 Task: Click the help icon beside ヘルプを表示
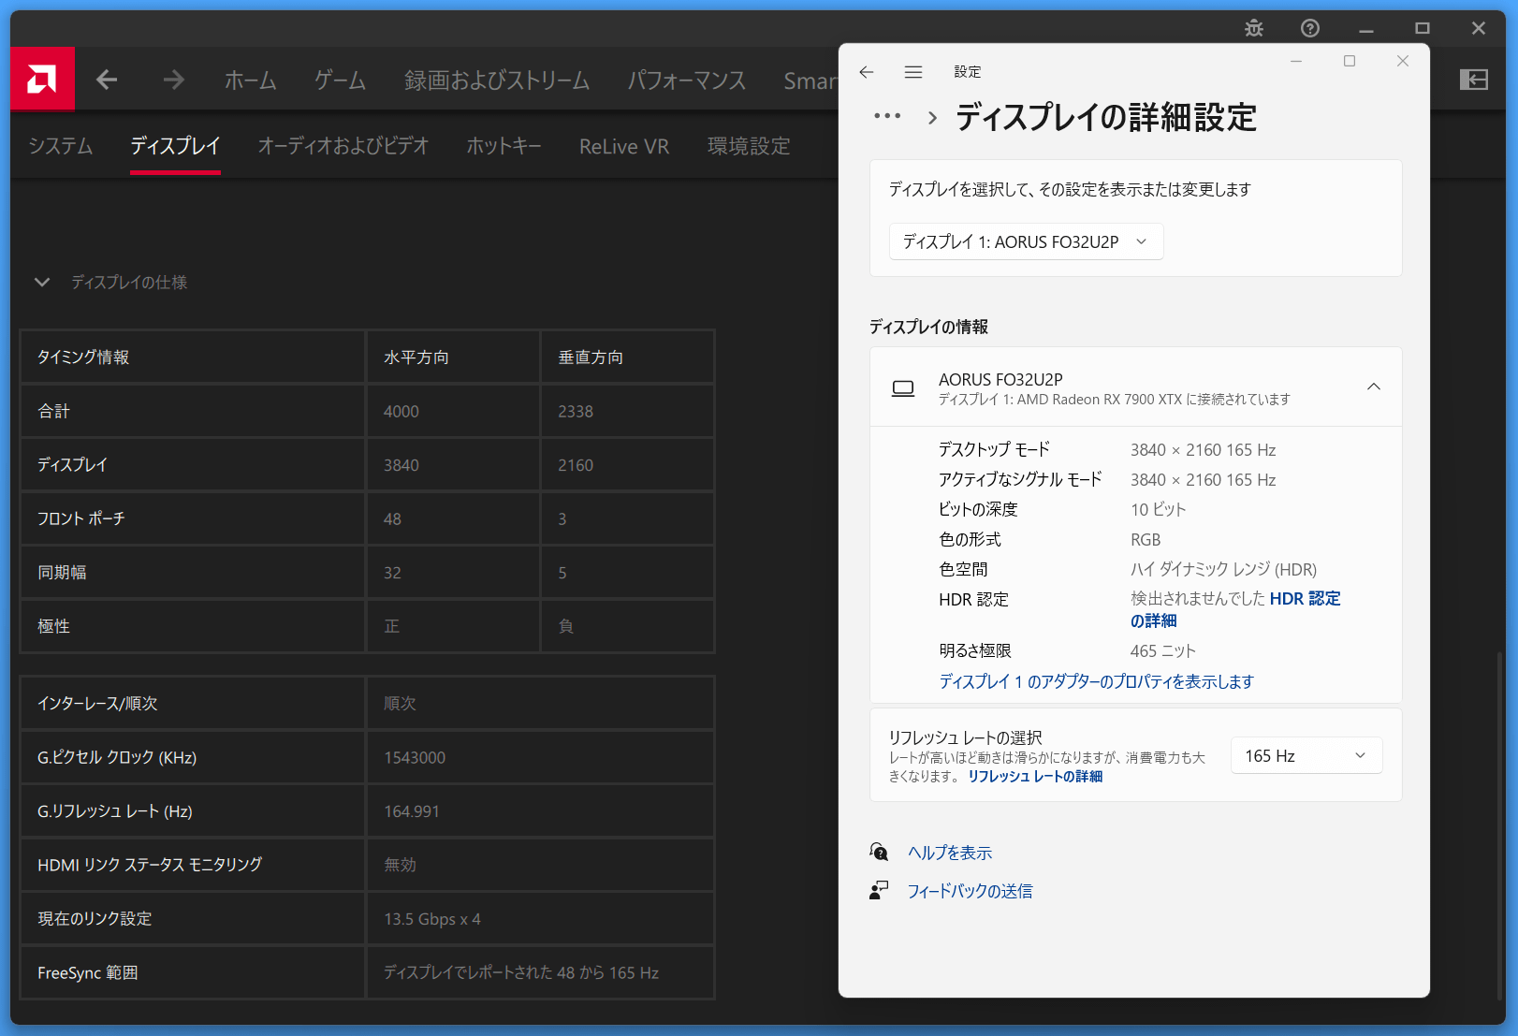(x=879, y=852)
